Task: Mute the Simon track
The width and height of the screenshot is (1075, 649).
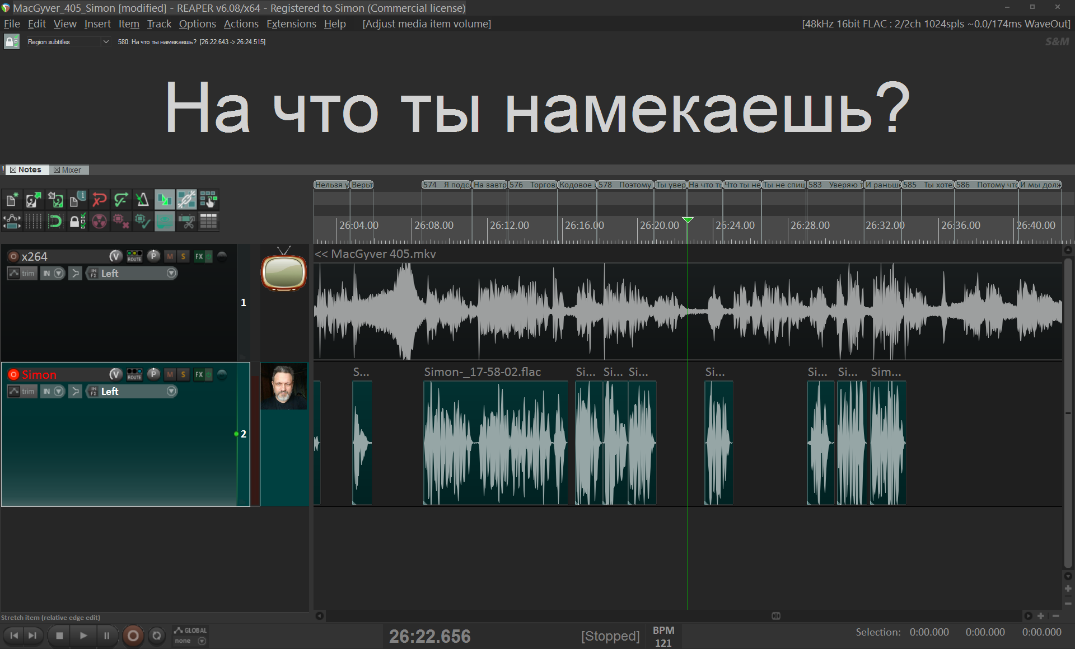Action: pyautogui.click(x=170, y=374)
